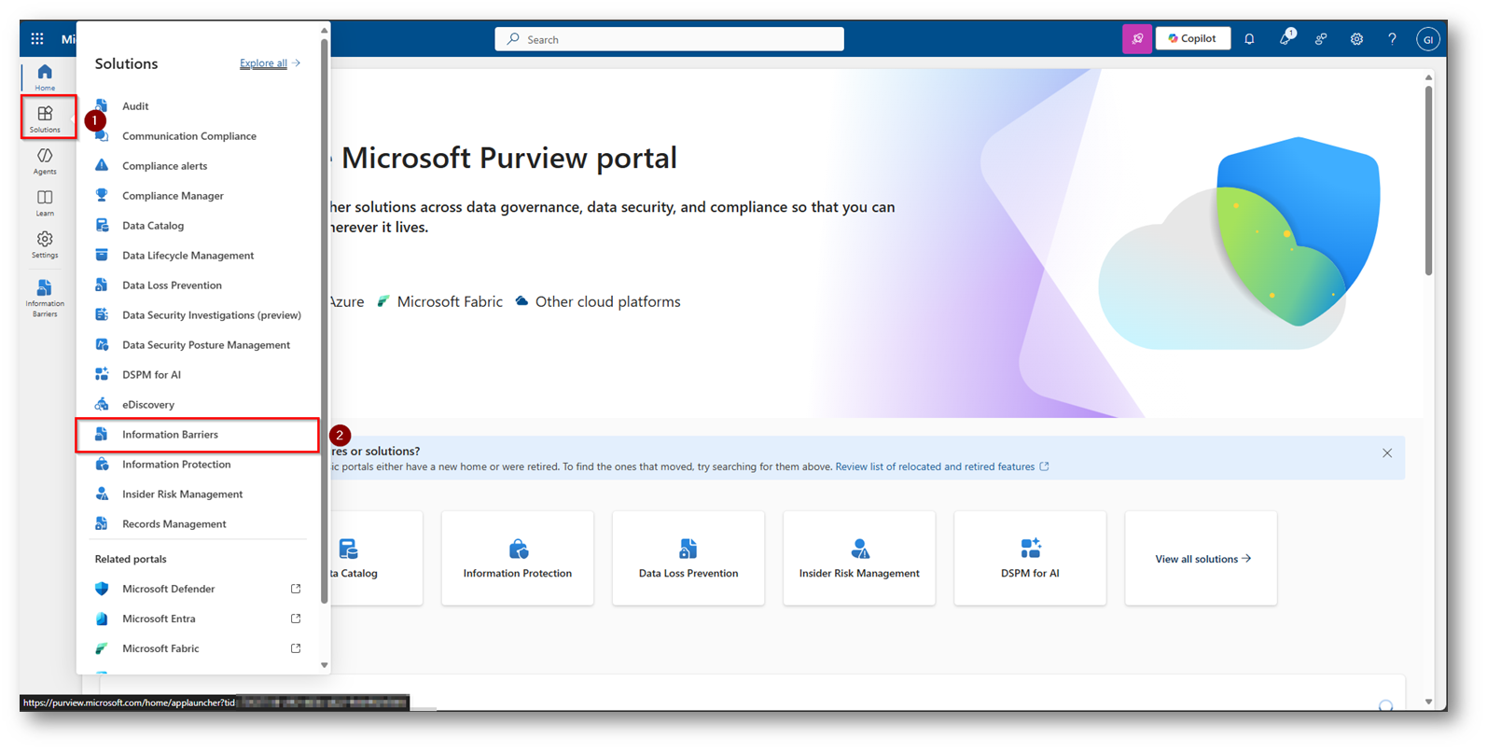Open the Insider Risk Management card
This screenshot has height=751, width=1487.
click(x=859, y=558)
